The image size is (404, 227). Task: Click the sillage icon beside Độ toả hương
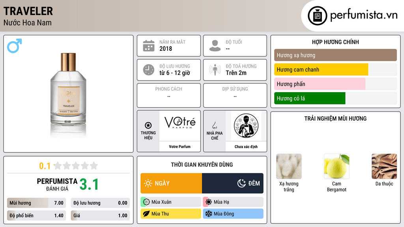[x=215, y=70]
